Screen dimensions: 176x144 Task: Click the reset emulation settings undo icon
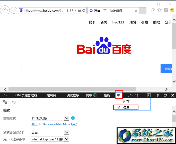pyautogui.click(x=14, y=102)
